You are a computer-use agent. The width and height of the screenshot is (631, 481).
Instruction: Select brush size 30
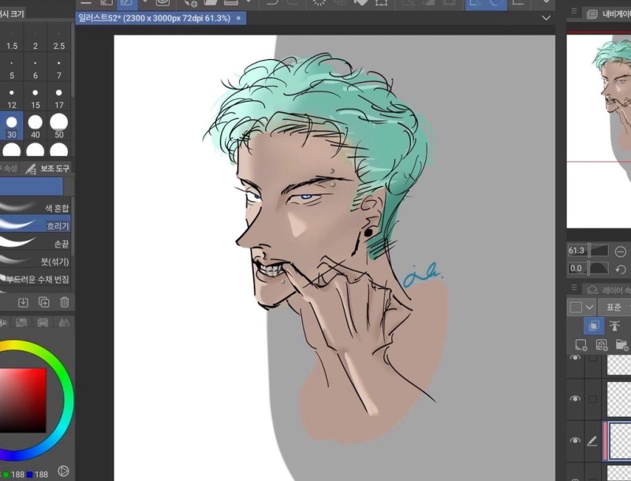pyautogui.click(x=12, y=125)
